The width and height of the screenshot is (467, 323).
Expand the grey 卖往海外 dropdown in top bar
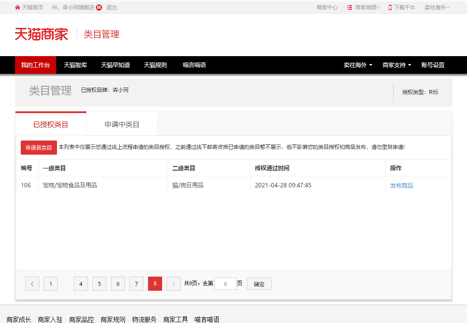tap(437, 8)
